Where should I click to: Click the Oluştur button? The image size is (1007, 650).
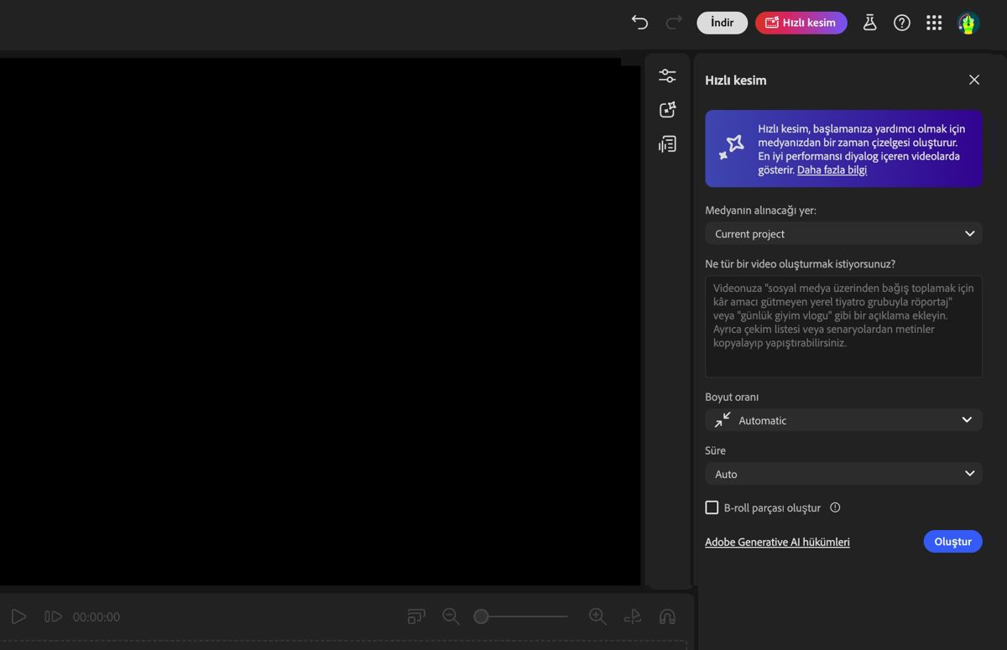coord(952,541)
